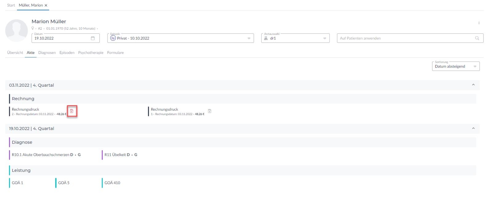Screen dimensions: 486x198
Task: Collapse the 03.11.2022 quarter section
Action: (x=473, y=85)
